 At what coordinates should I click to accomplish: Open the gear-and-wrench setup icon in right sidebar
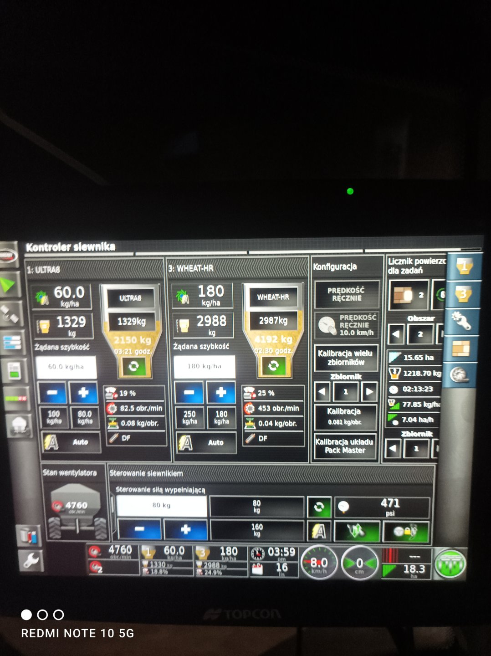click(x=461, y=322)
